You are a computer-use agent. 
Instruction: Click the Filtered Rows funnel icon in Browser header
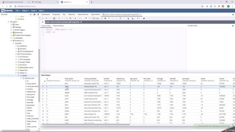click(x=38, y=15)
